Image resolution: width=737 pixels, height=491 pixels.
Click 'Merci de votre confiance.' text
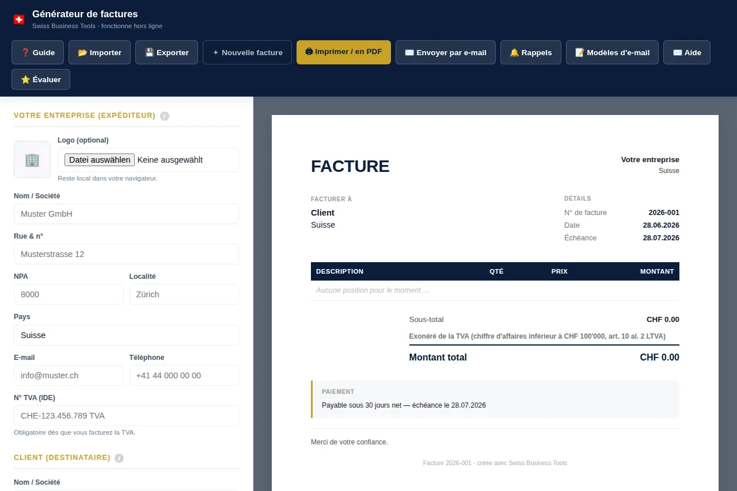[x=349, y=442]
